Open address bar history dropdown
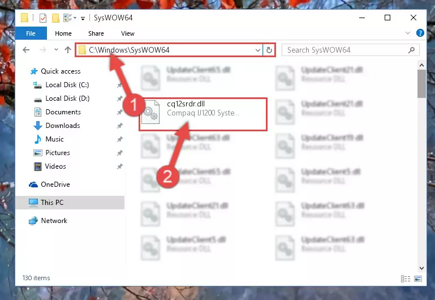The height and width of the screenshot is (300, 435). (258, 50)
